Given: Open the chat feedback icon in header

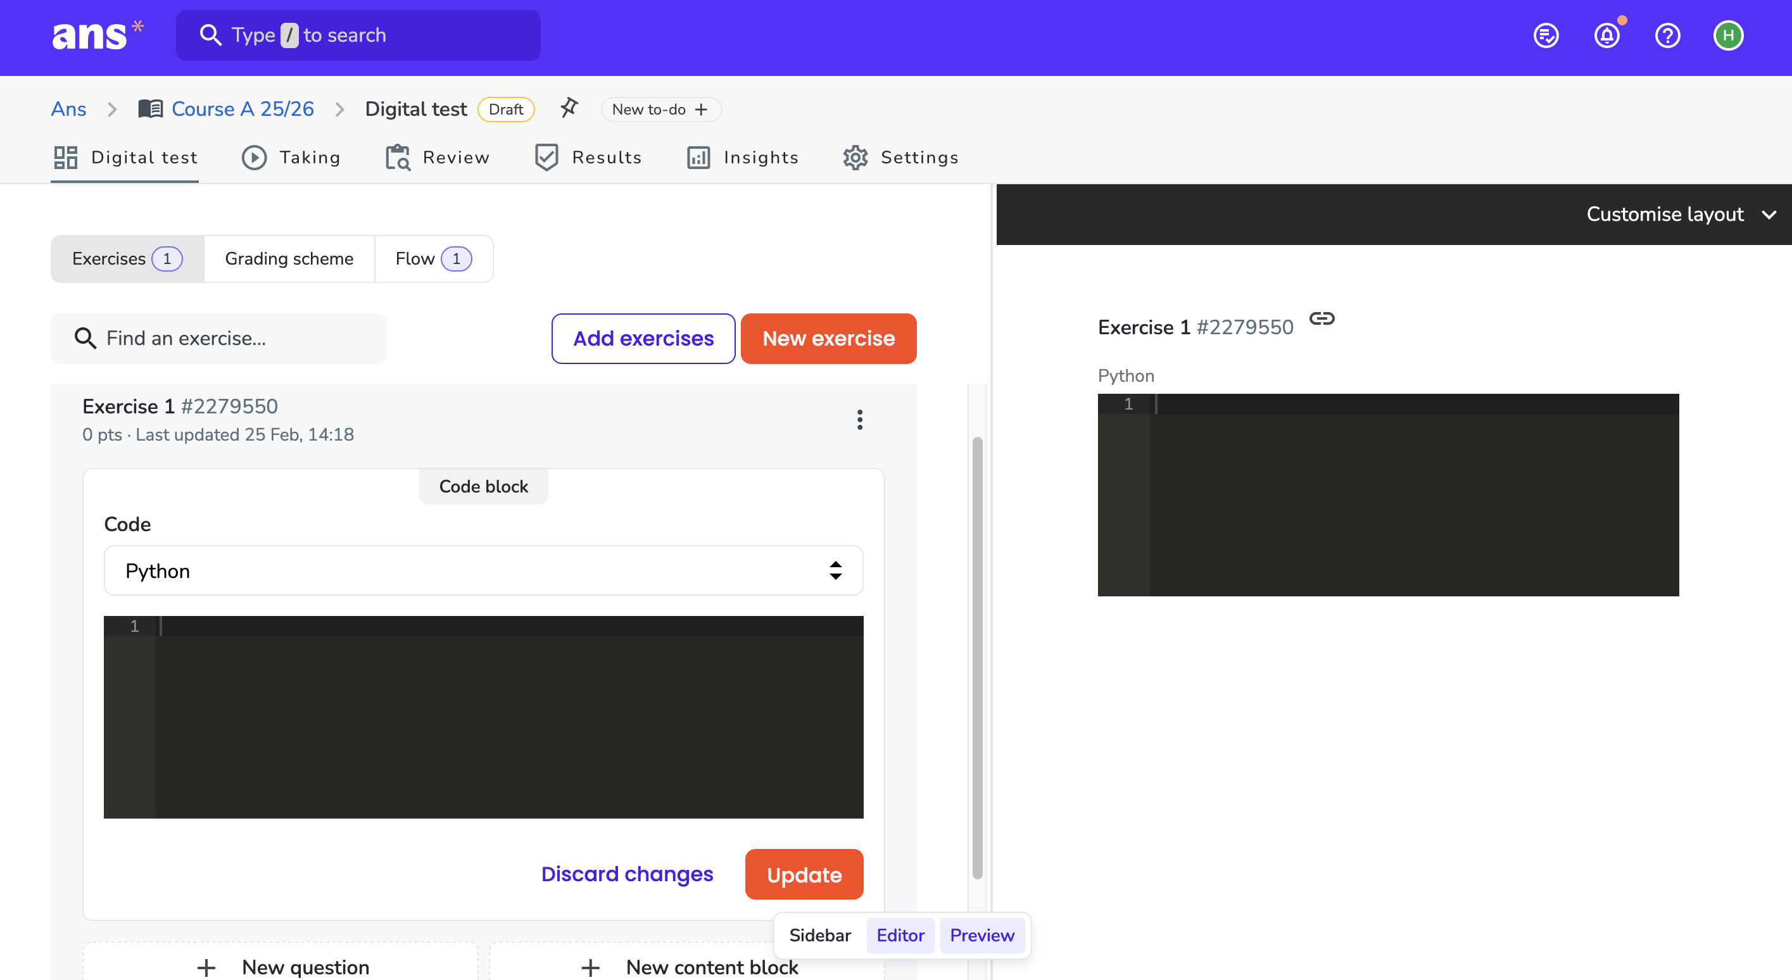Looking at the screenshot, I should pos(1546,35).
